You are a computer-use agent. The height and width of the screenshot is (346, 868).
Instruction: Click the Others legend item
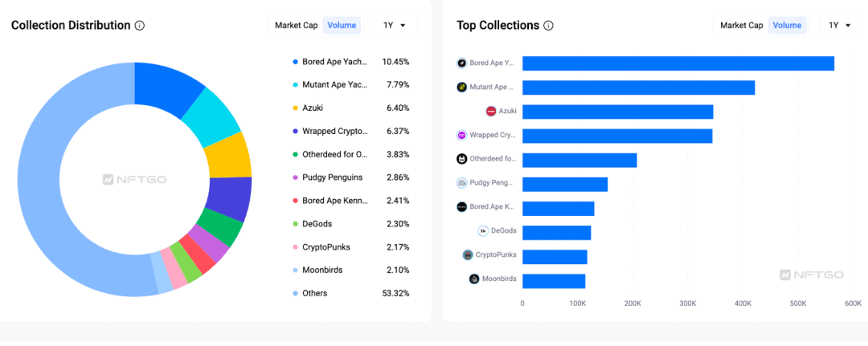pos(314,293)
